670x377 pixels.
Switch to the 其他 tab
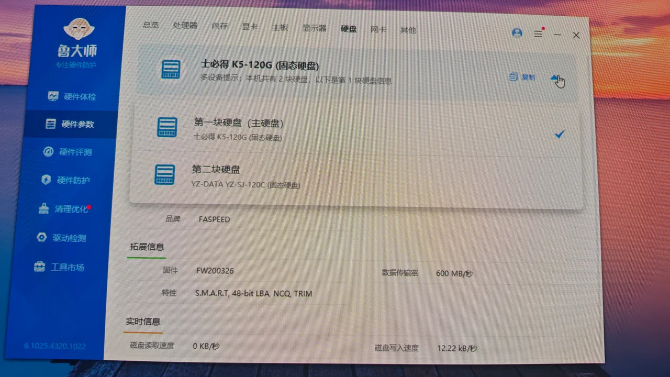click(x=408, y=30)
